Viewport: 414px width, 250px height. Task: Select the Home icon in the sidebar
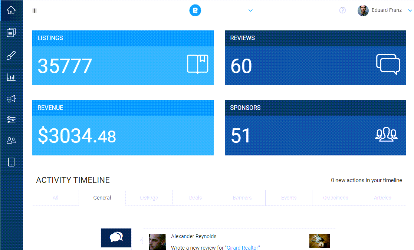[x=11, y=10]
